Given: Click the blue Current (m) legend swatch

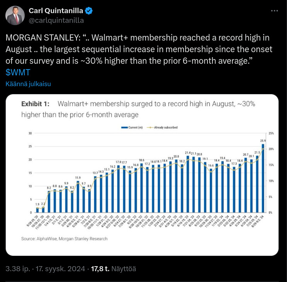Looking at the screenshot, I should tap(124, 127).
